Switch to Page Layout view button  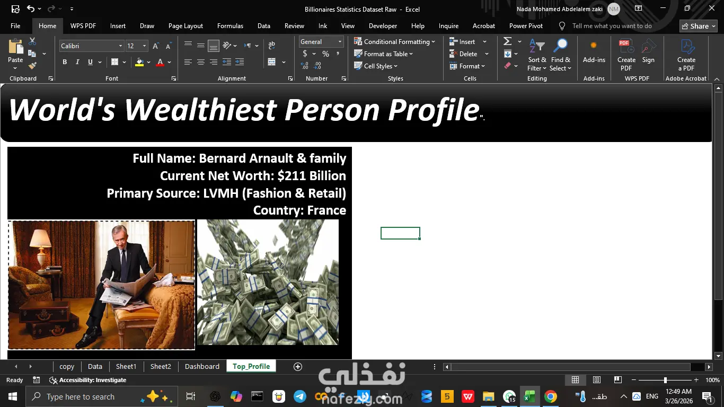(x=596, y=380)
